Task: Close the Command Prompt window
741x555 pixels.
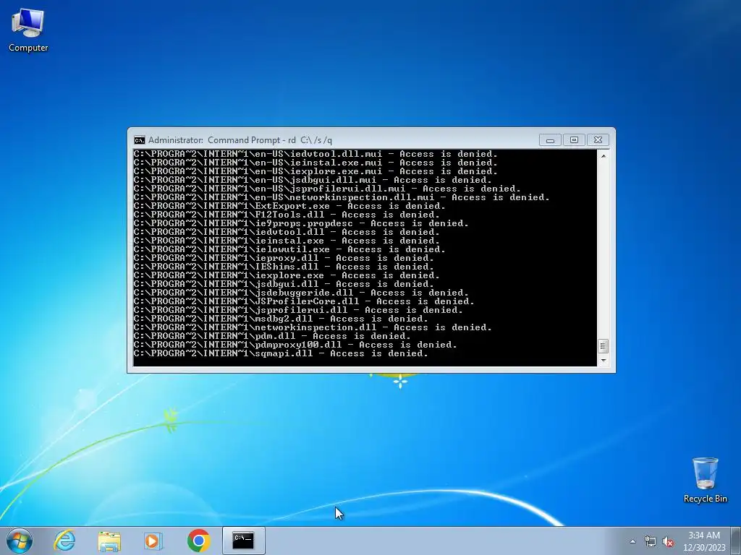Action: [598, 140]
